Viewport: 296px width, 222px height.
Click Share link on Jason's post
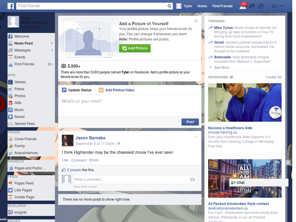94,160
